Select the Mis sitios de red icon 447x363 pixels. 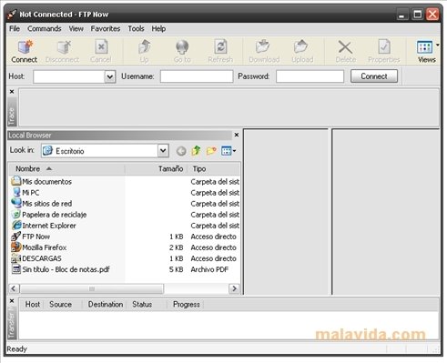coord(15,203)
